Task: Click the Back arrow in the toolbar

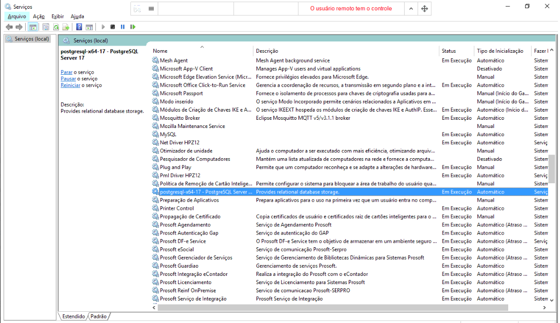Action: coord(9,27)
